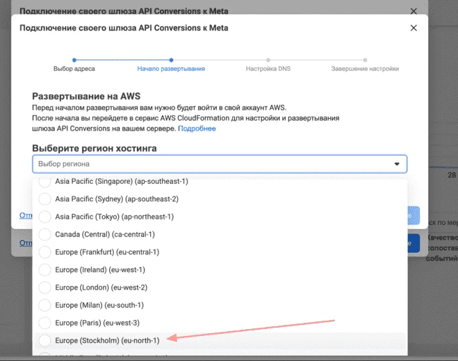
Task: Click 'Europe (Paris) (eu-west-3)' option text
Action: [x=97, y=323]
